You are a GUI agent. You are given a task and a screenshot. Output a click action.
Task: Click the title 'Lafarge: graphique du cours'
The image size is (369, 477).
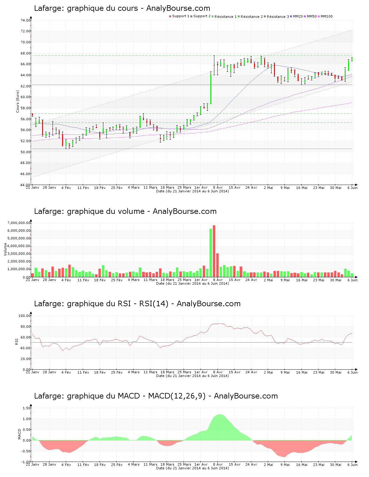click(86, 8)
